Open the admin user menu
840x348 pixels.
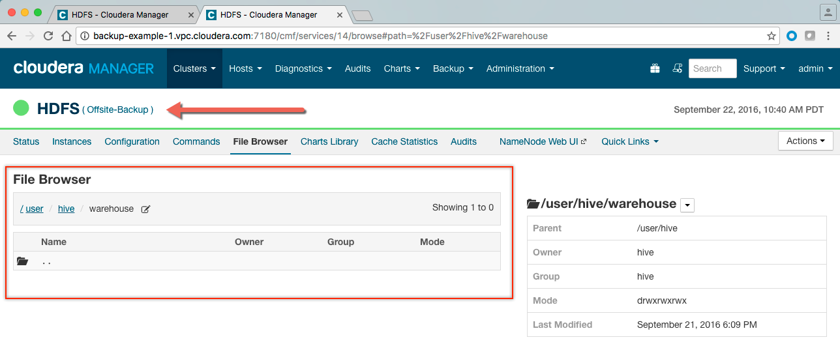[x=815, y=68]
